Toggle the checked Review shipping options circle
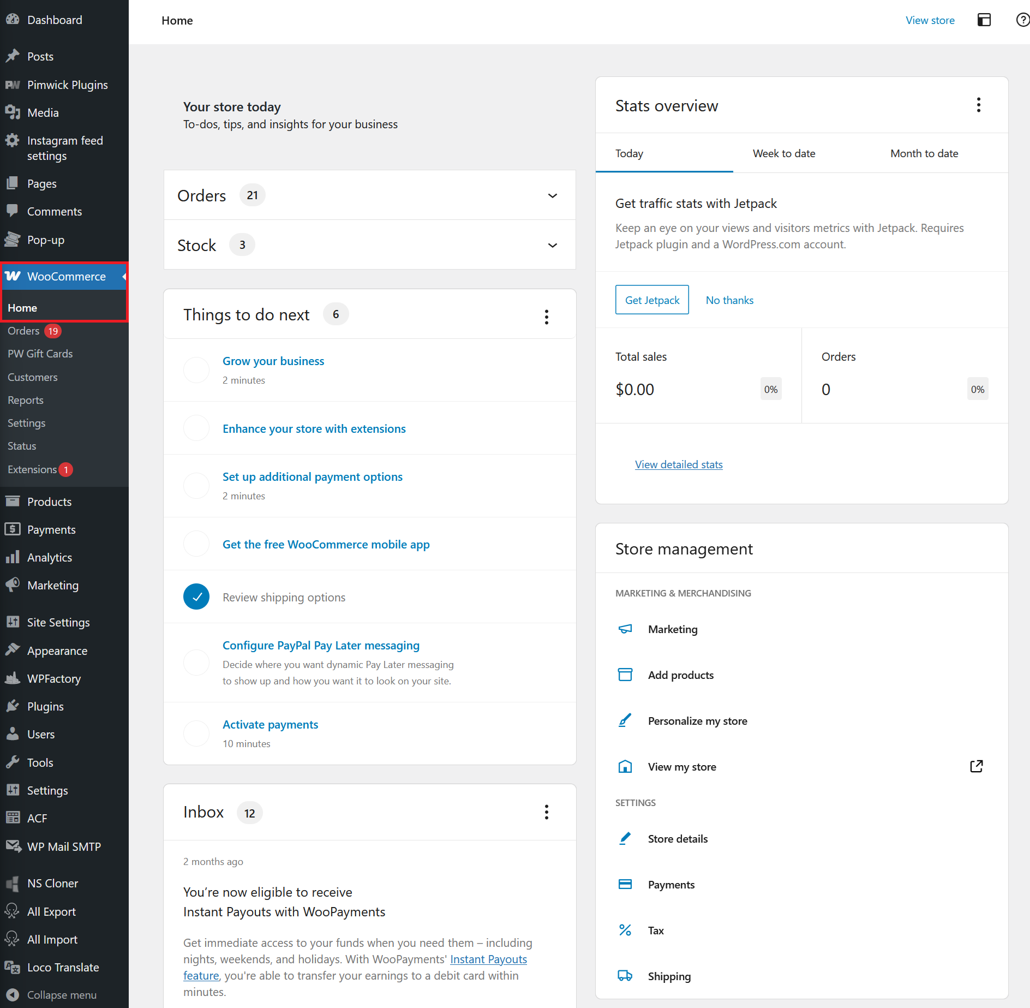1030x1008 pixels. 196,597
